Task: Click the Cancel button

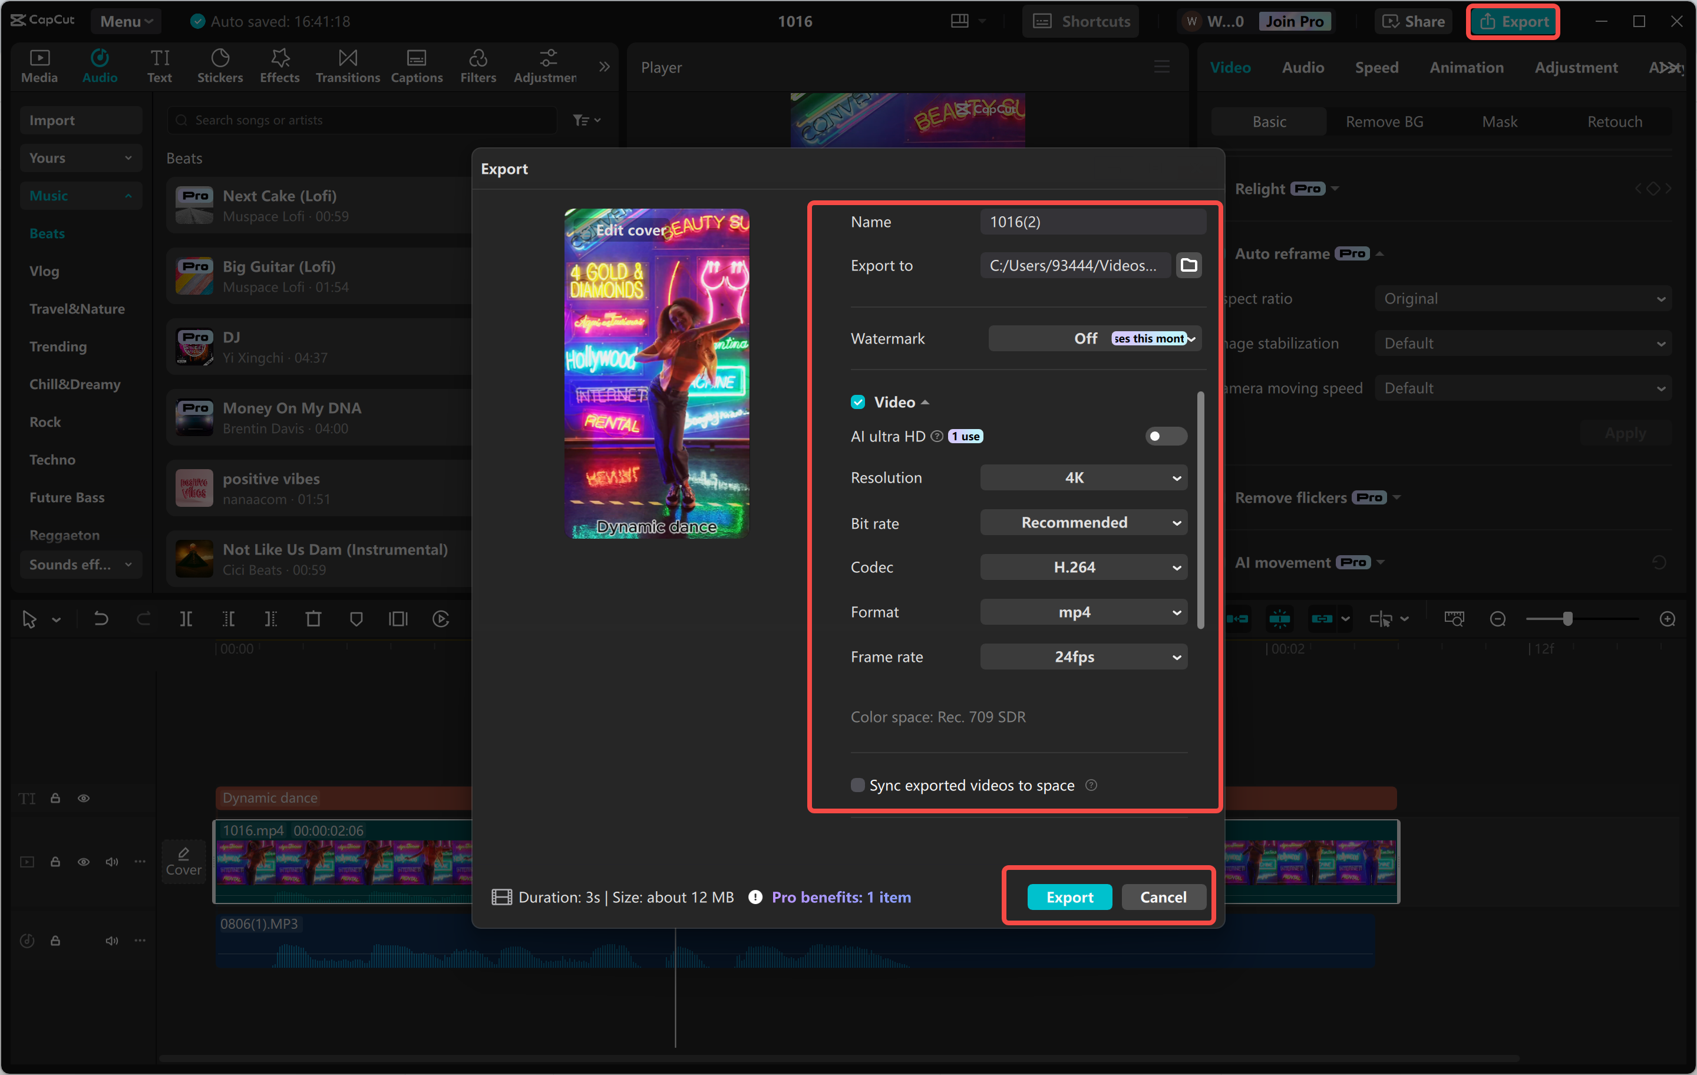Action: [x=1163, y=896]
